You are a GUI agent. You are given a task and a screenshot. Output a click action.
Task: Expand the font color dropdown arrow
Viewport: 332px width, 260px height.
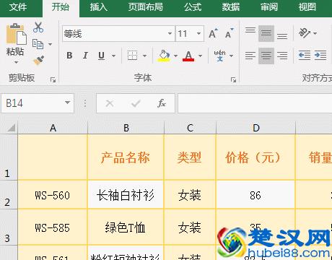coord(200,56)
